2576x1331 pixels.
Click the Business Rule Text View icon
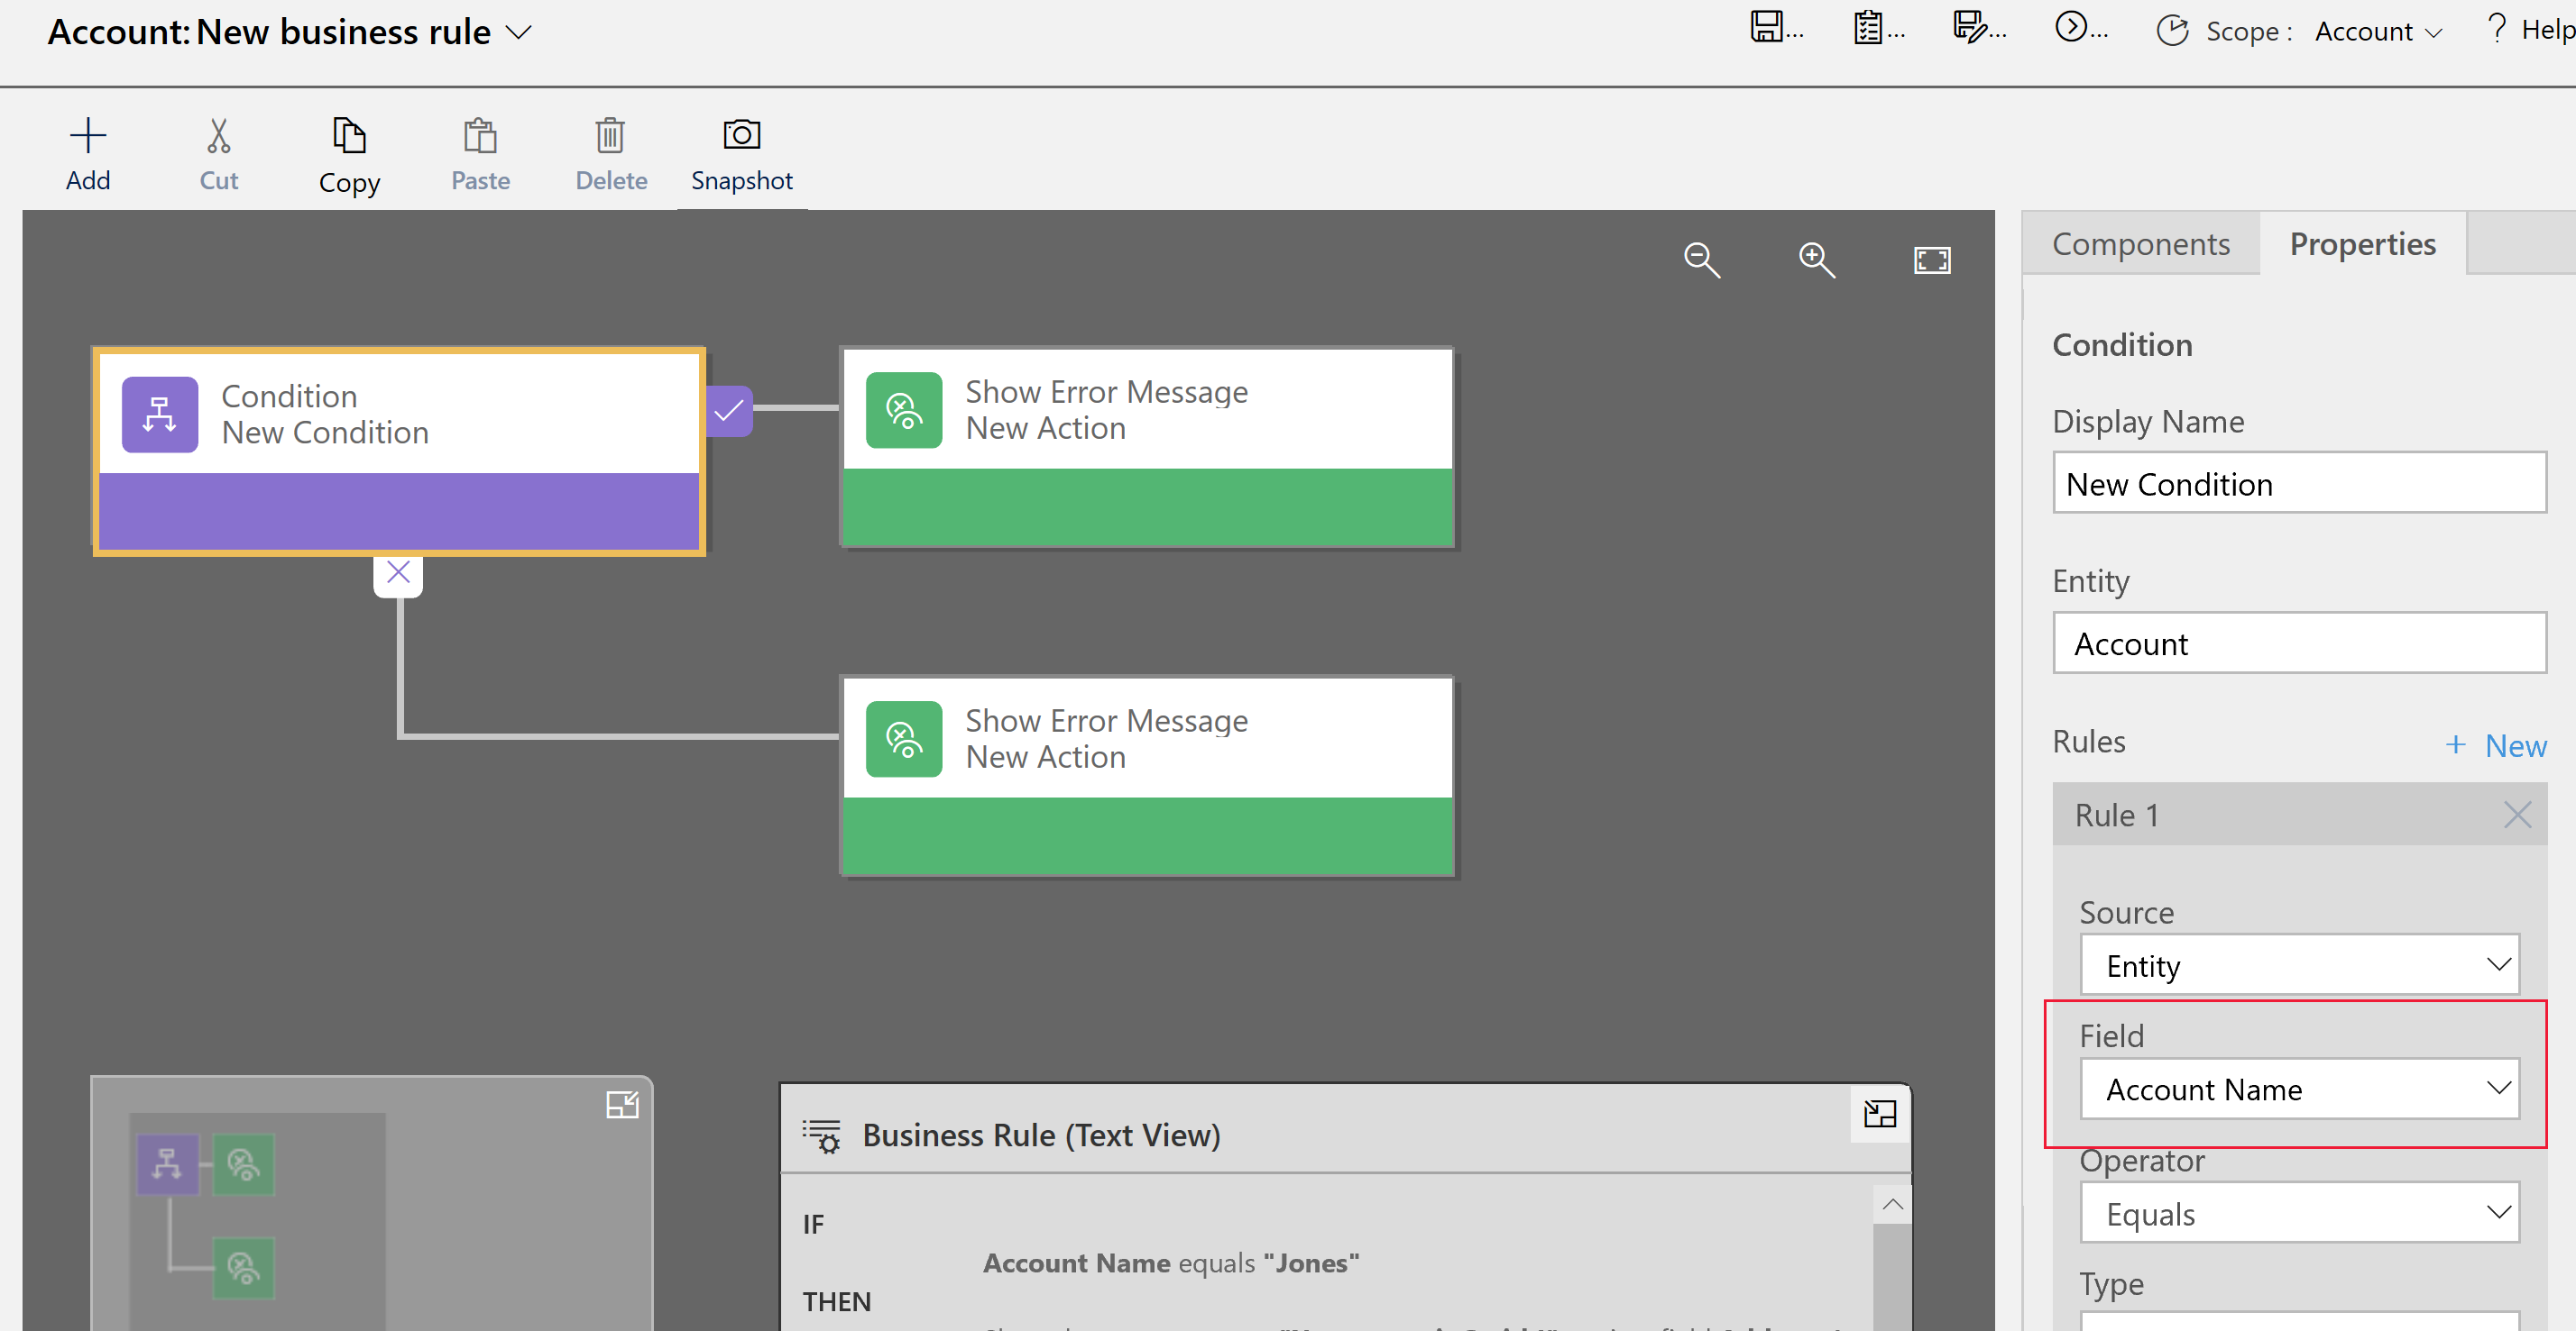pos(824,1135)
